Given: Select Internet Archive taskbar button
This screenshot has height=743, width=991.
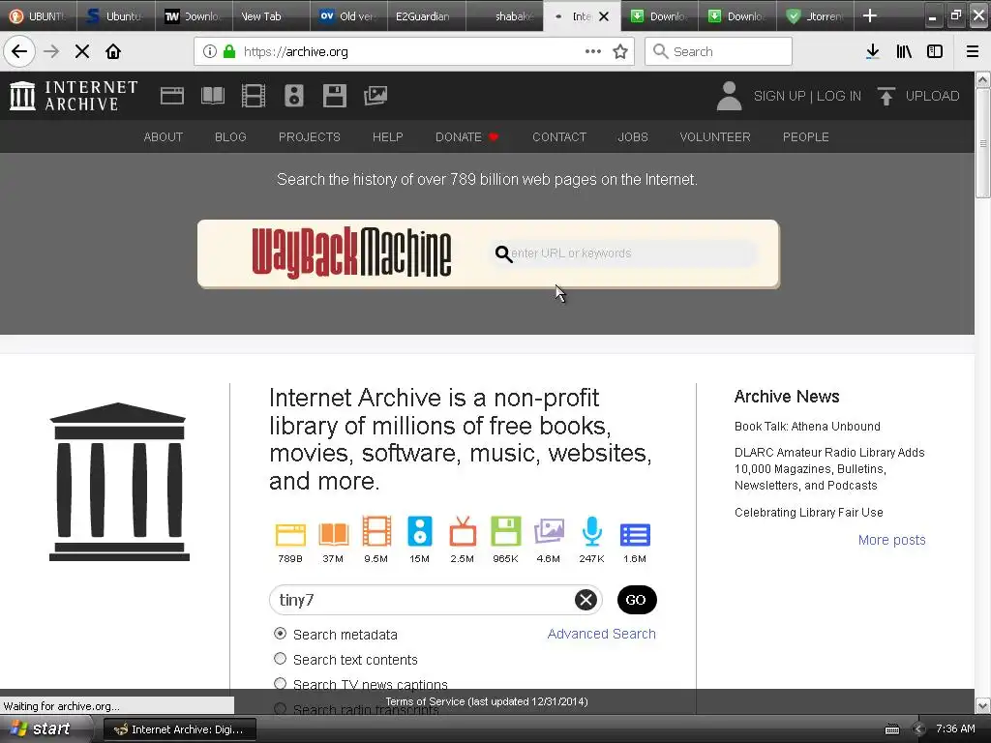Looking at the screenshot, I should [x=179, y=729].
